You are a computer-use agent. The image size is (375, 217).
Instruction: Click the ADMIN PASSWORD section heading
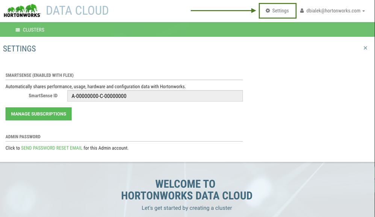(x=23, y=137)
